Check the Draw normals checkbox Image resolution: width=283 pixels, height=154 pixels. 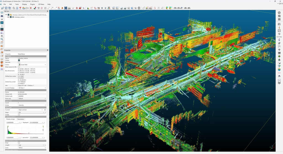19,143
